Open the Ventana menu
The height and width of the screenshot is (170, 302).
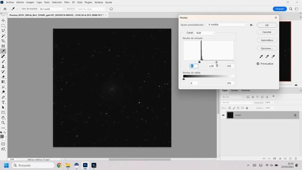(99, 2)
